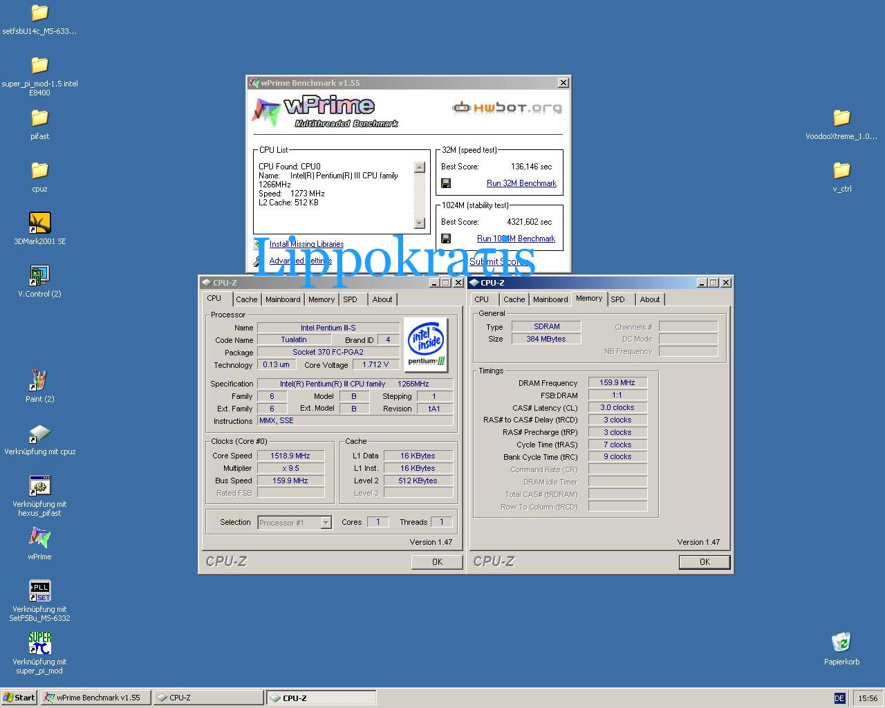The height and width of the screenshot is (708, 885).
Task: Activate the second CPU-Z taskbar button
Action: tap(322, 698)
